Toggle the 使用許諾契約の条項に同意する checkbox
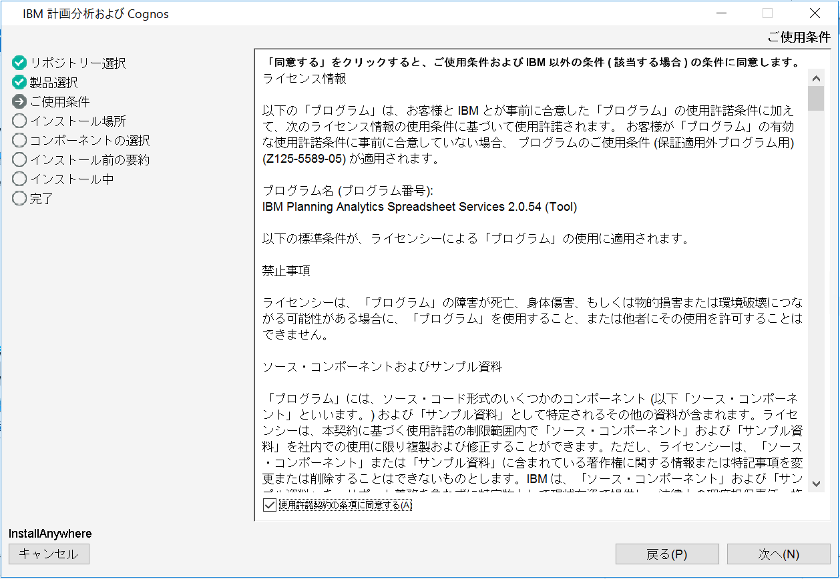Screen dimensions: 840x579 (270, 505)
